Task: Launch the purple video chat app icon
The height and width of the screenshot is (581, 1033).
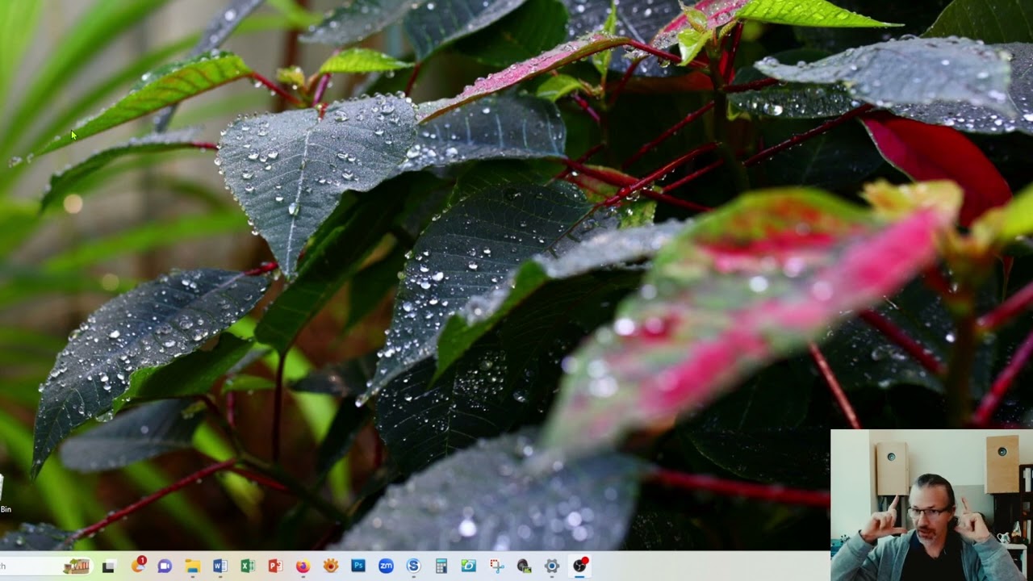Action: (165, 566)
